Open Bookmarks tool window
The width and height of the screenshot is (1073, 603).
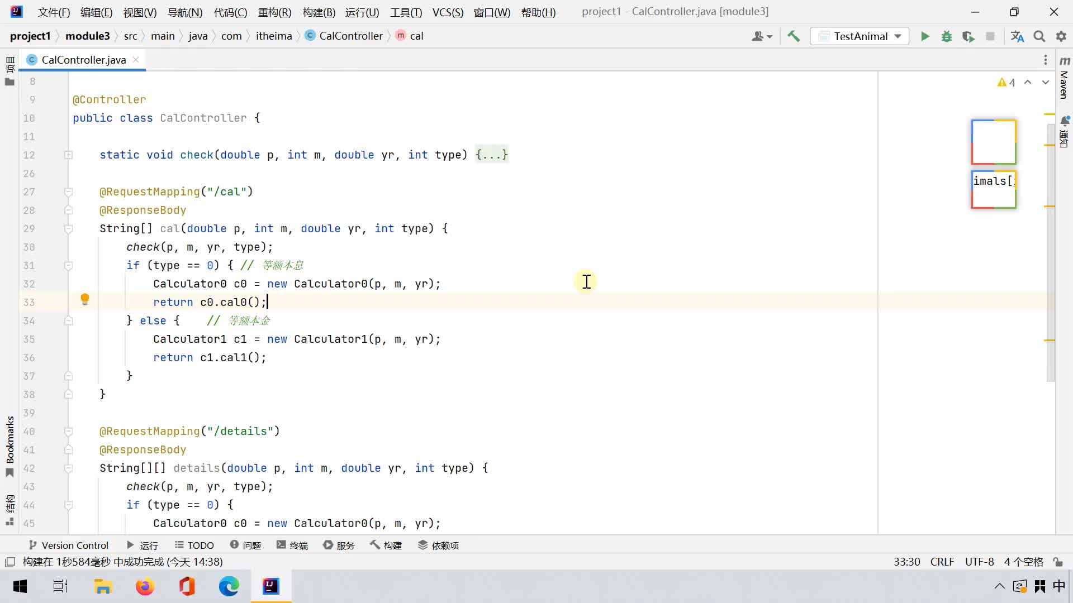10,447
